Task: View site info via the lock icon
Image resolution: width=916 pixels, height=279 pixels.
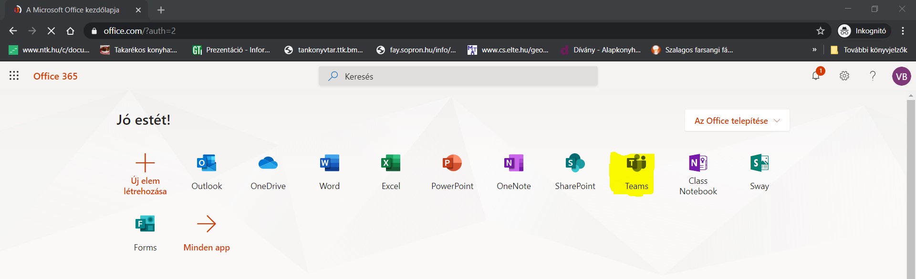Action: pos(94,31)
